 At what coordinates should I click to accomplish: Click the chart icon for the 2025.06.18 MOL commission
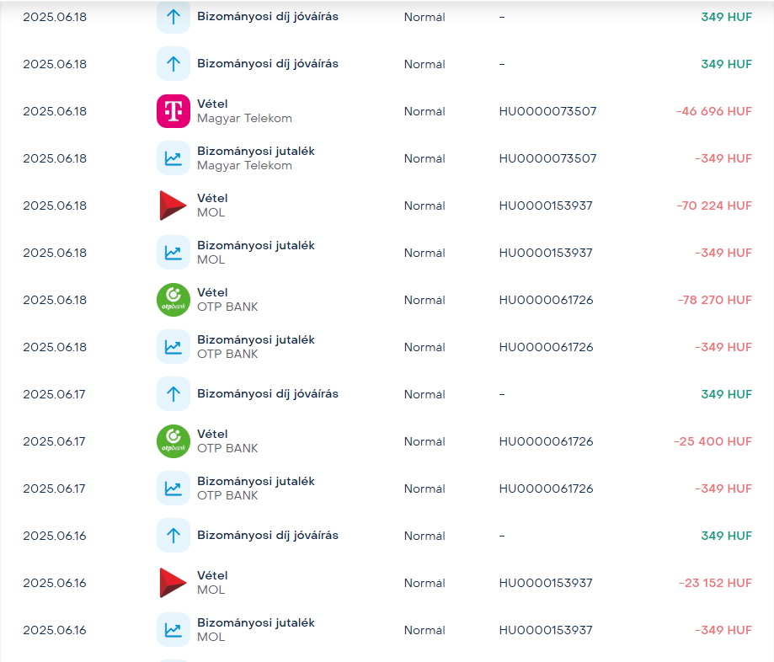(173, 253)
